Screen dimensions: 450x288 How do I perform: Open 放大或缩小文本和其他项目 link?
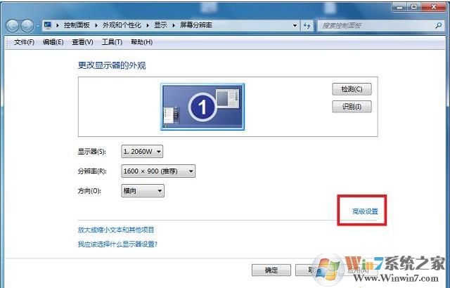(x=116, y=230)
